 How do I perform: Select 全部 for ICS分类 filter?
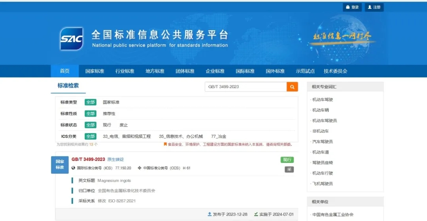91,136
